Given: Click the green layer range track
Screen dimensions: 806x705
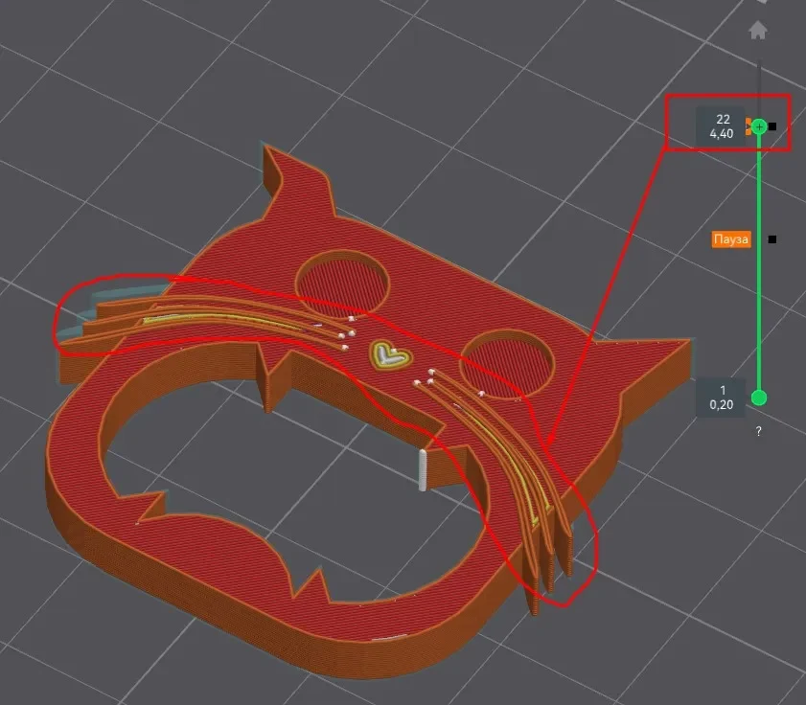Looking at the screenshot, I should click(x=759, y=262).
